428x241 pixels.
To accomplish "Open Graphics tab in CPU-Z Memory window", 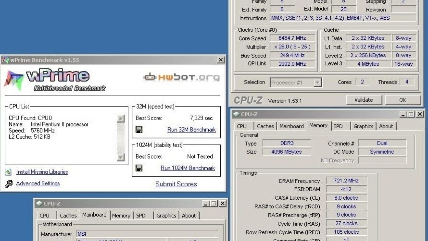I will [363, 126].
